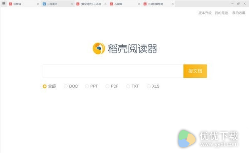This screenshot has width=249, height=153.
Task: Open 我的收藏 favorites
Action: [x=239, y=13]
